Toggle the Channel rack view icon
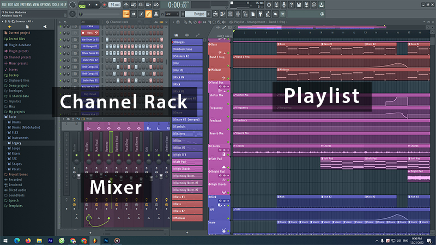The height and width of the screenshot is (245, 436). click(x=230, y=14)
